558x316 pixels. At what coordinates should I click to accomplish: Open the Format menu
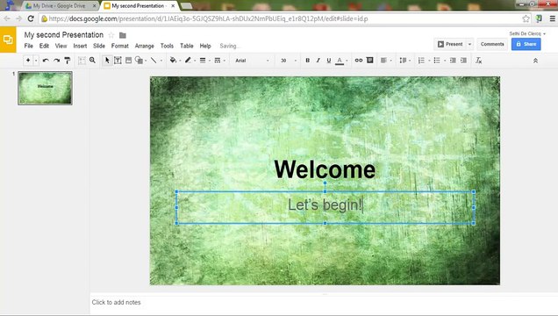[x=120, y=46]
